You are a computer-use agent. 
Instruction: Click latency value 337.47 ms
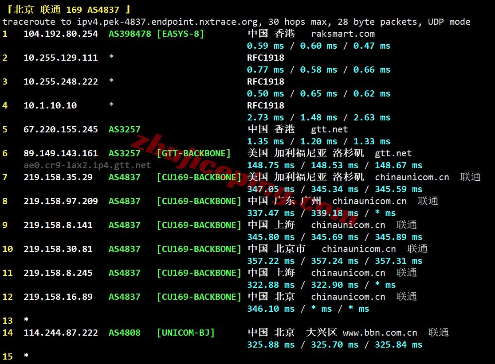[271, 213]
